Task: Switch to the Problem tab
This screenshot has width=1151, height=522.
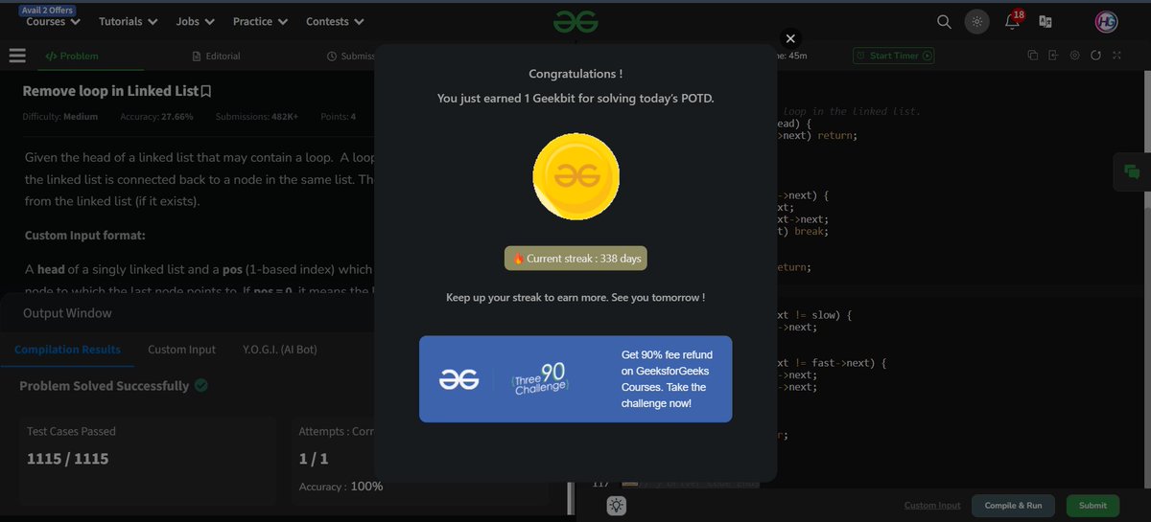Action: tap(73, 57)
